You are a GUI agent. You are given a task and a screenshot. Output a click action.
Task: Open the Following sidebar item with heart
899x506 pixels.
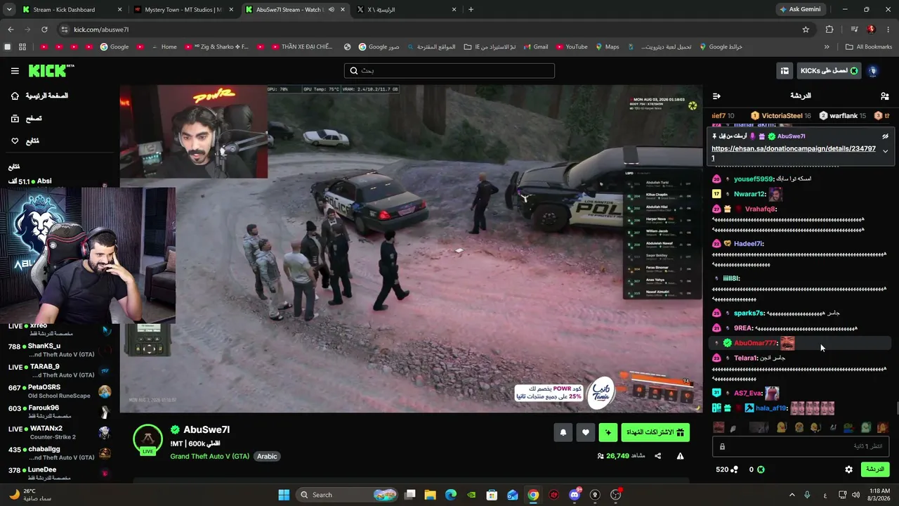pyautogui.click(x=25, y=141)
